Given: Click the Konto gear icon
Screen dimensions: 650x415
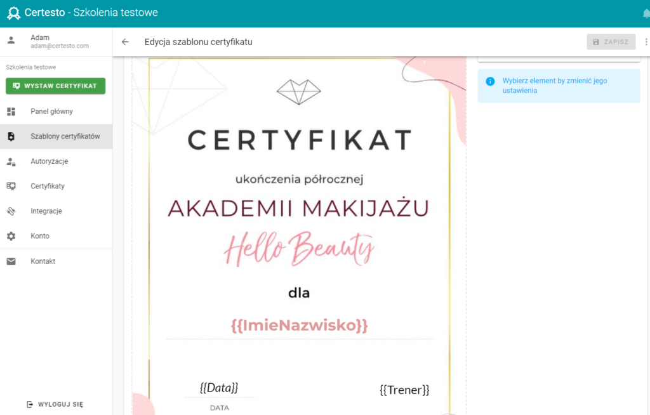Looking at the screenshot, I should [11, 236].
